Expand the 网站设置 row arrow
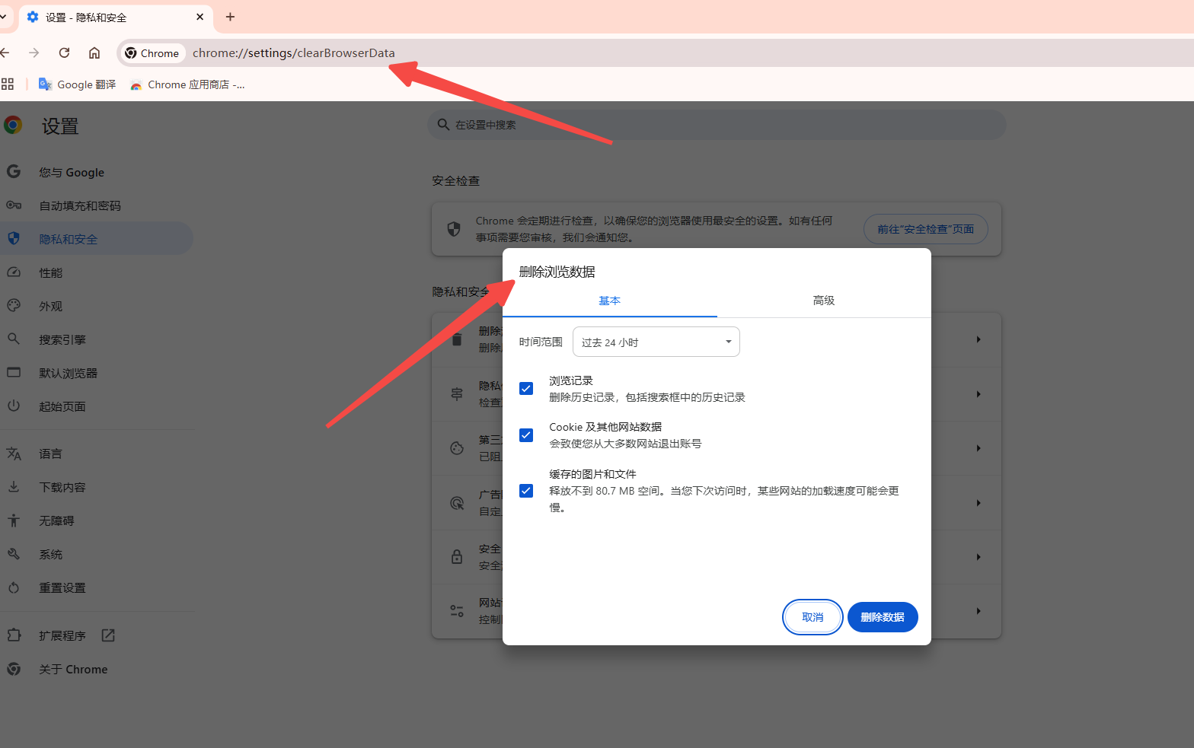The height and width of the screenshot is (748, 1194). (979, 611)
